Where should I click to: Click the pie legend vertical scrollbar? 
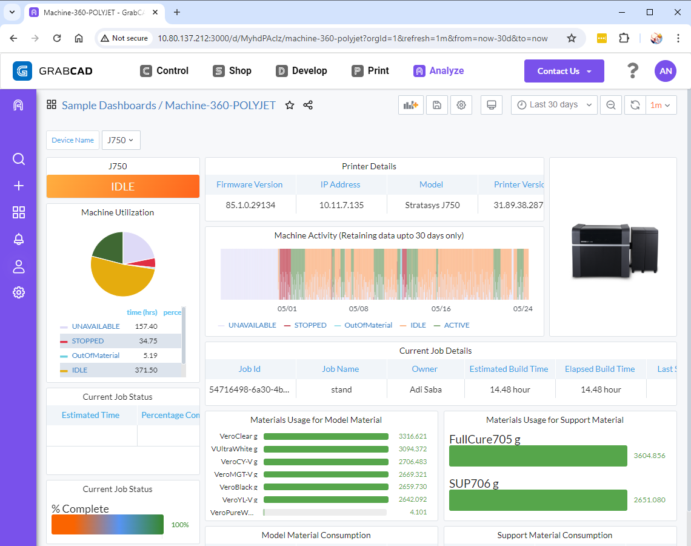(x=184, y=335)
